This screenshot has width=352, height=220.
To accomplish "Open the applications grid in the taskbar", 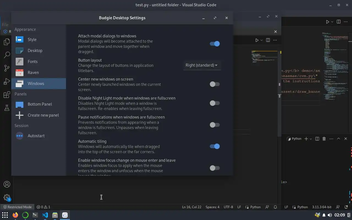I will [x=5, y=215].
